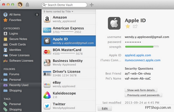This screenshot has height=112, width=174.
Task: Click the Software Licenses category icon
Action: pos(6,61)
